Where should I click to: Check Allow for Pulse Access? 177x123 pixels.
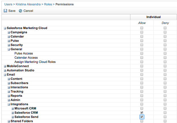(142, 53)
